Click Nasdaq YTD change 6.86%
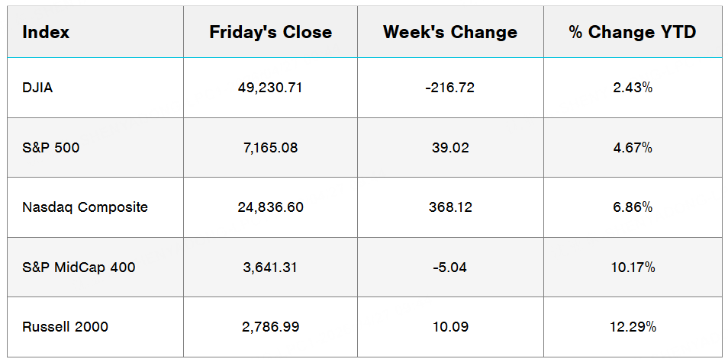The height and width of the screenshot is (359, 728). click(632, 207)
